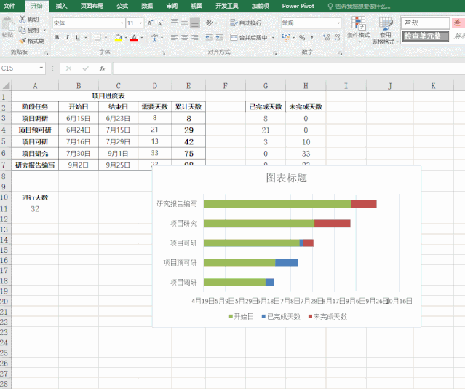Click the text orientation icon
465x389 pixels.
point(210,23)
